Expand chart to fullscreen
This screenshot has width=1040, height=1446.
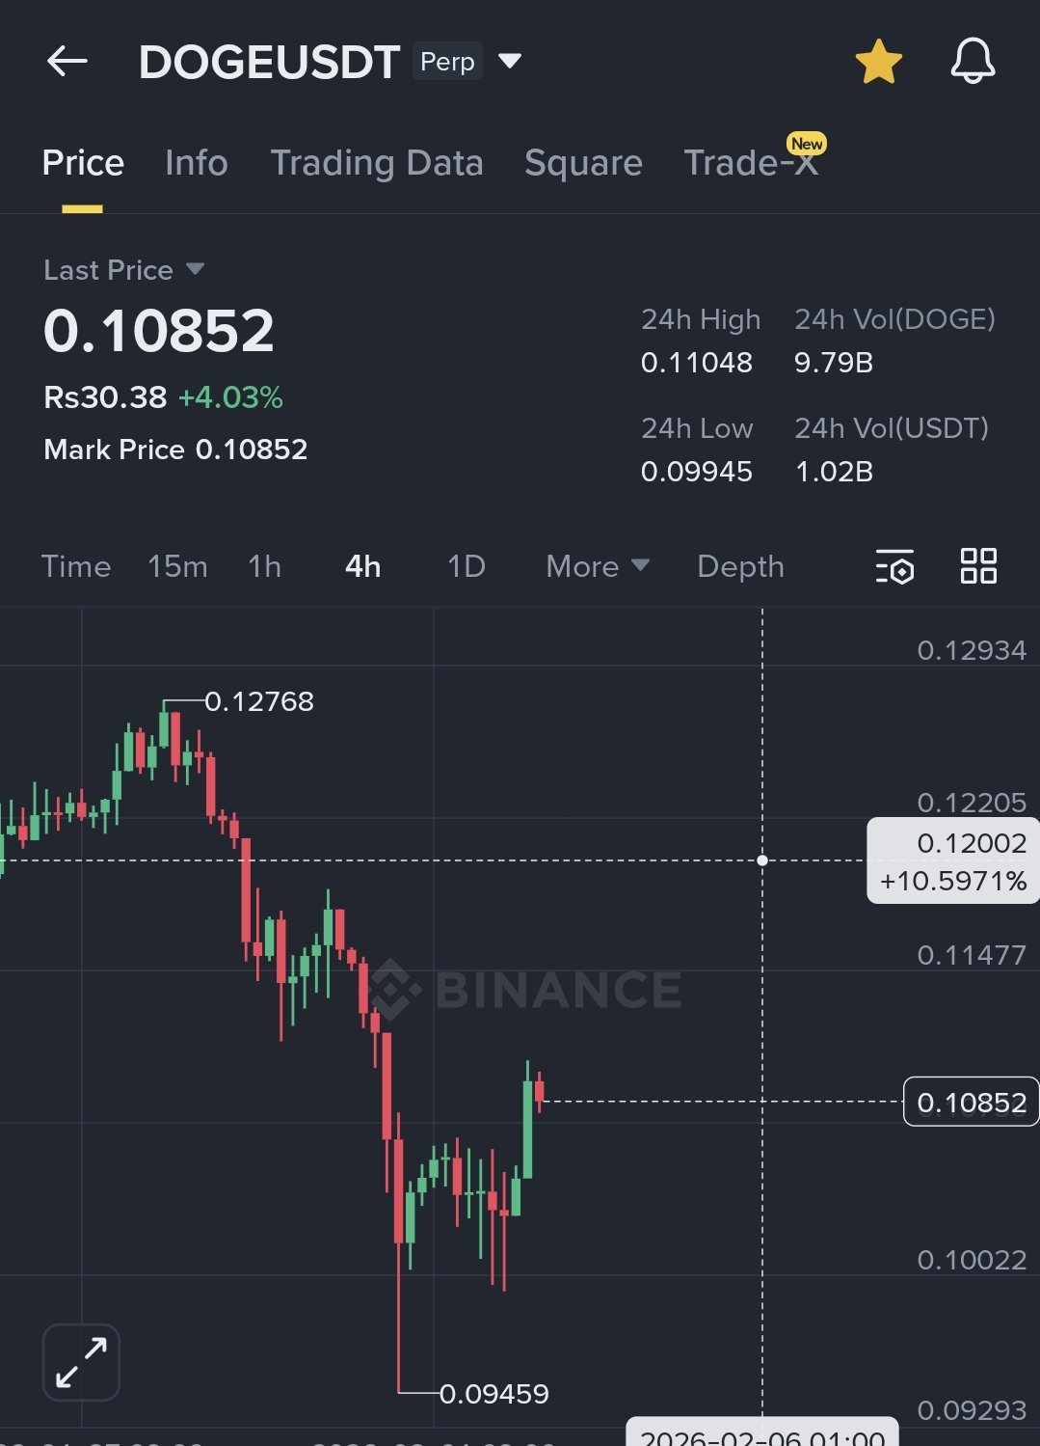pos(81,1362)
